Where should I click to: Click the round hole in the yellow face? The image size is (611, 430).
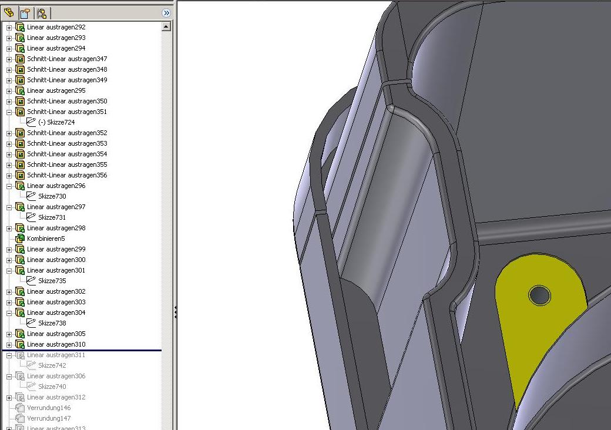pos(540,295)
